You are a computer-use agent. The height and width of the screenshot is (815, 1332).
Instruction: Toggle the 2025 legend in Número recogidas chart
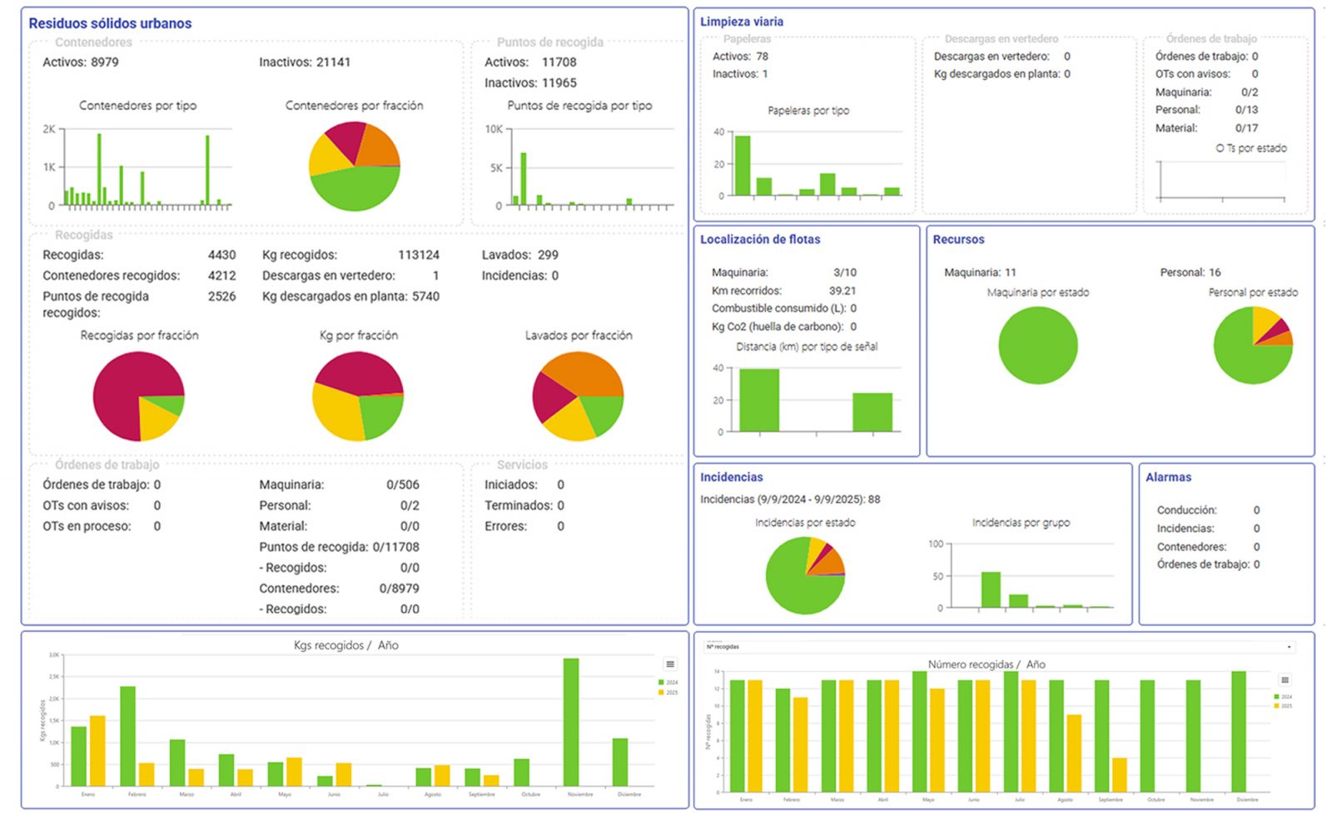(x=1282, y=706)
